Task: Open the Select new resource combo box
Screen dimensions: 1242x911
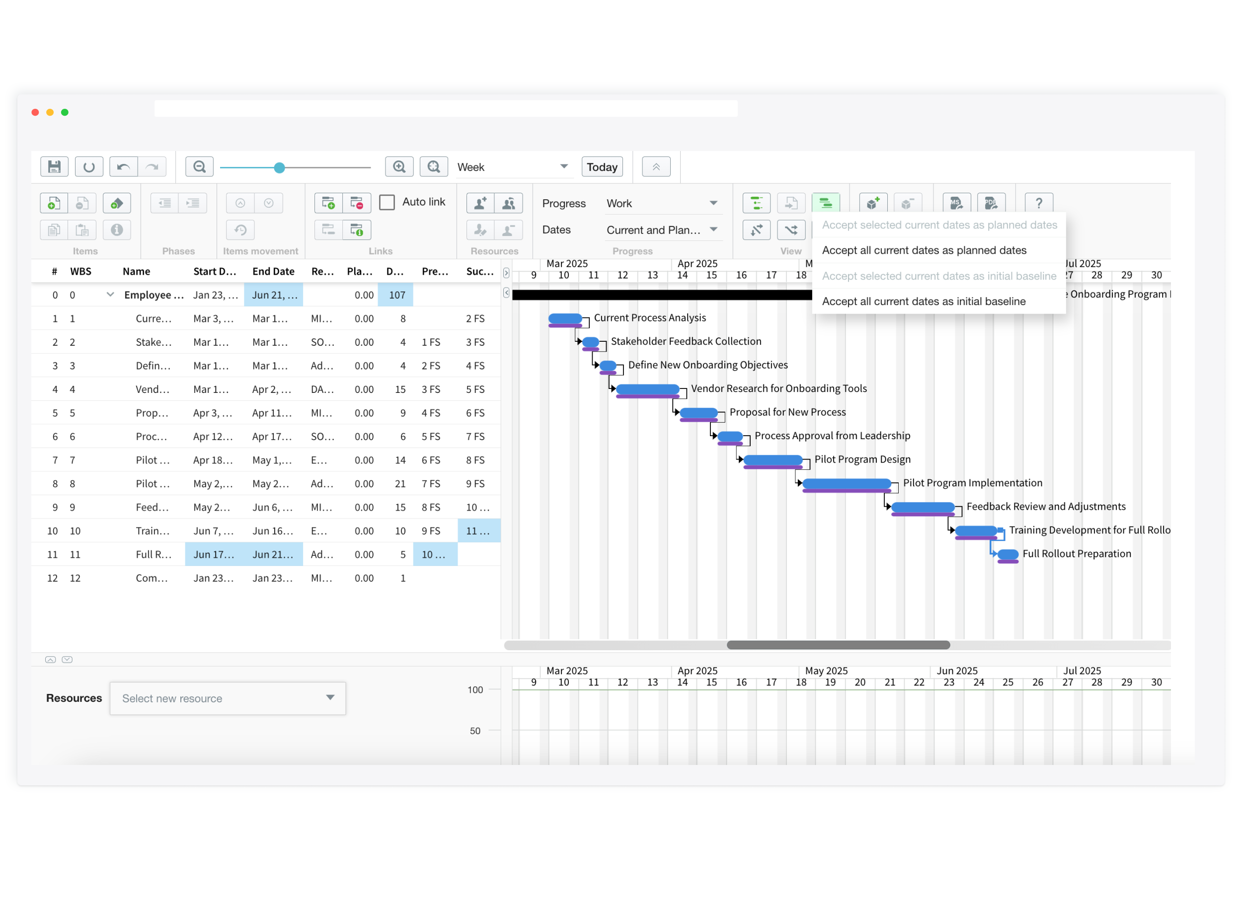Action: [x=228, y=699]
